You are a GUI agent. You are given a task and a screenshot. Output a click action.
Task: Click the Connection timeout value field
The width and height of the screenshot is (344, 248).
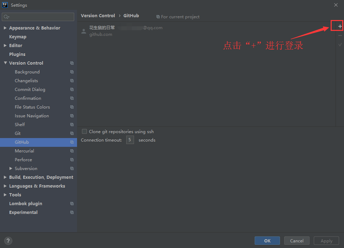pos(130,140)
